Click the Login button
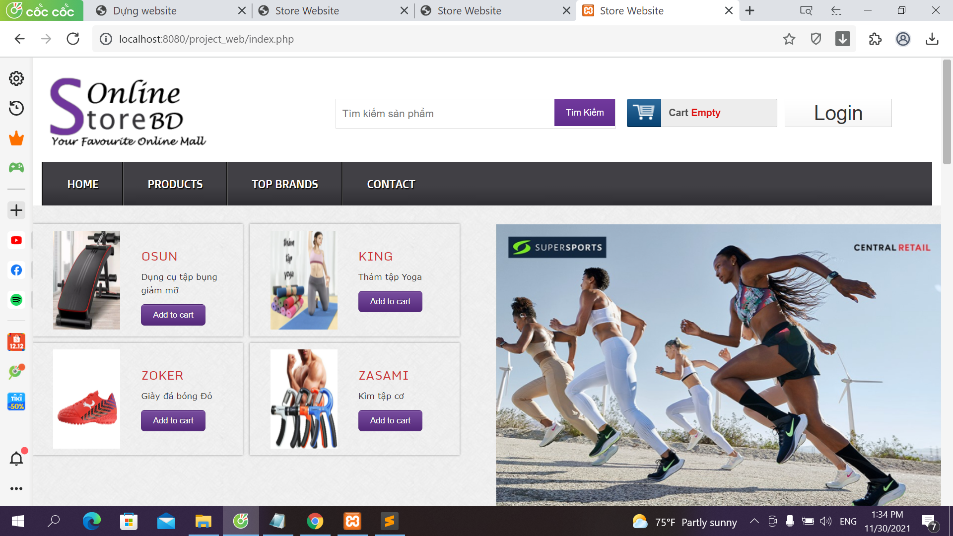The width and height of the screenshot is (953, 536). coord(838,113)
